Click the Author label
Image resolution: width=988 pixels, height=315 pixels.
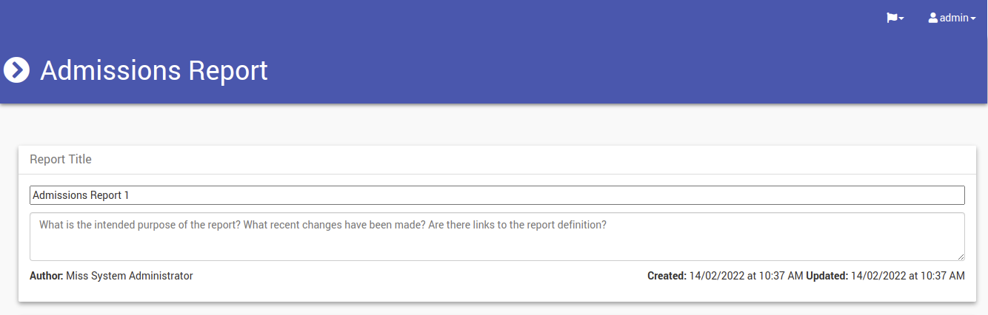click(x=46, y=276)
